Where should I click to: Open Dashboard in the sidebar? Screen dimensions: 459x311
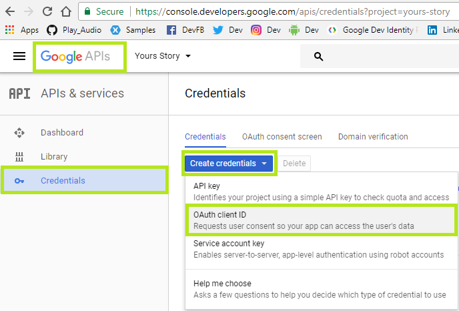click(84, 133)
